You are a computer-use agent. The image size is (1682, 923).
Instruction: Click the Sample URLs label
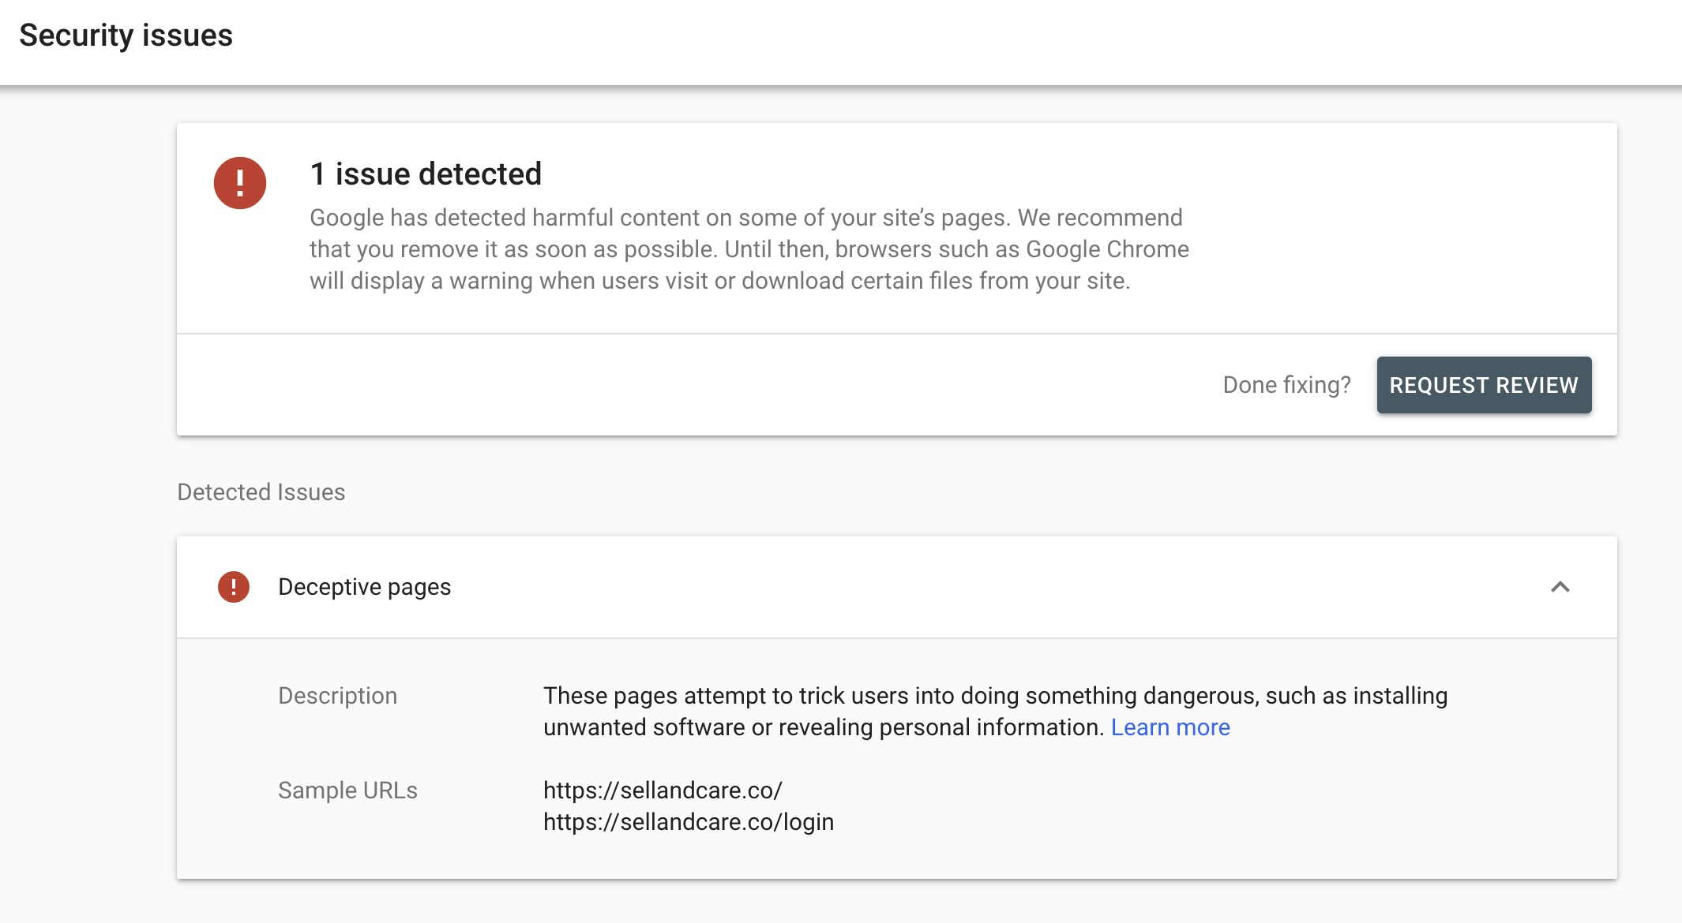click(x=347, y=790)
